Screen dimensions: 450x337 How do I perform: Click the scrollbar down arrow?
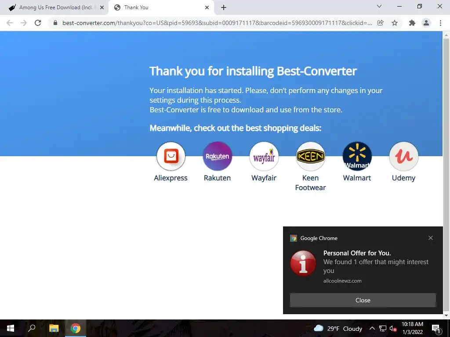[446, 315]
